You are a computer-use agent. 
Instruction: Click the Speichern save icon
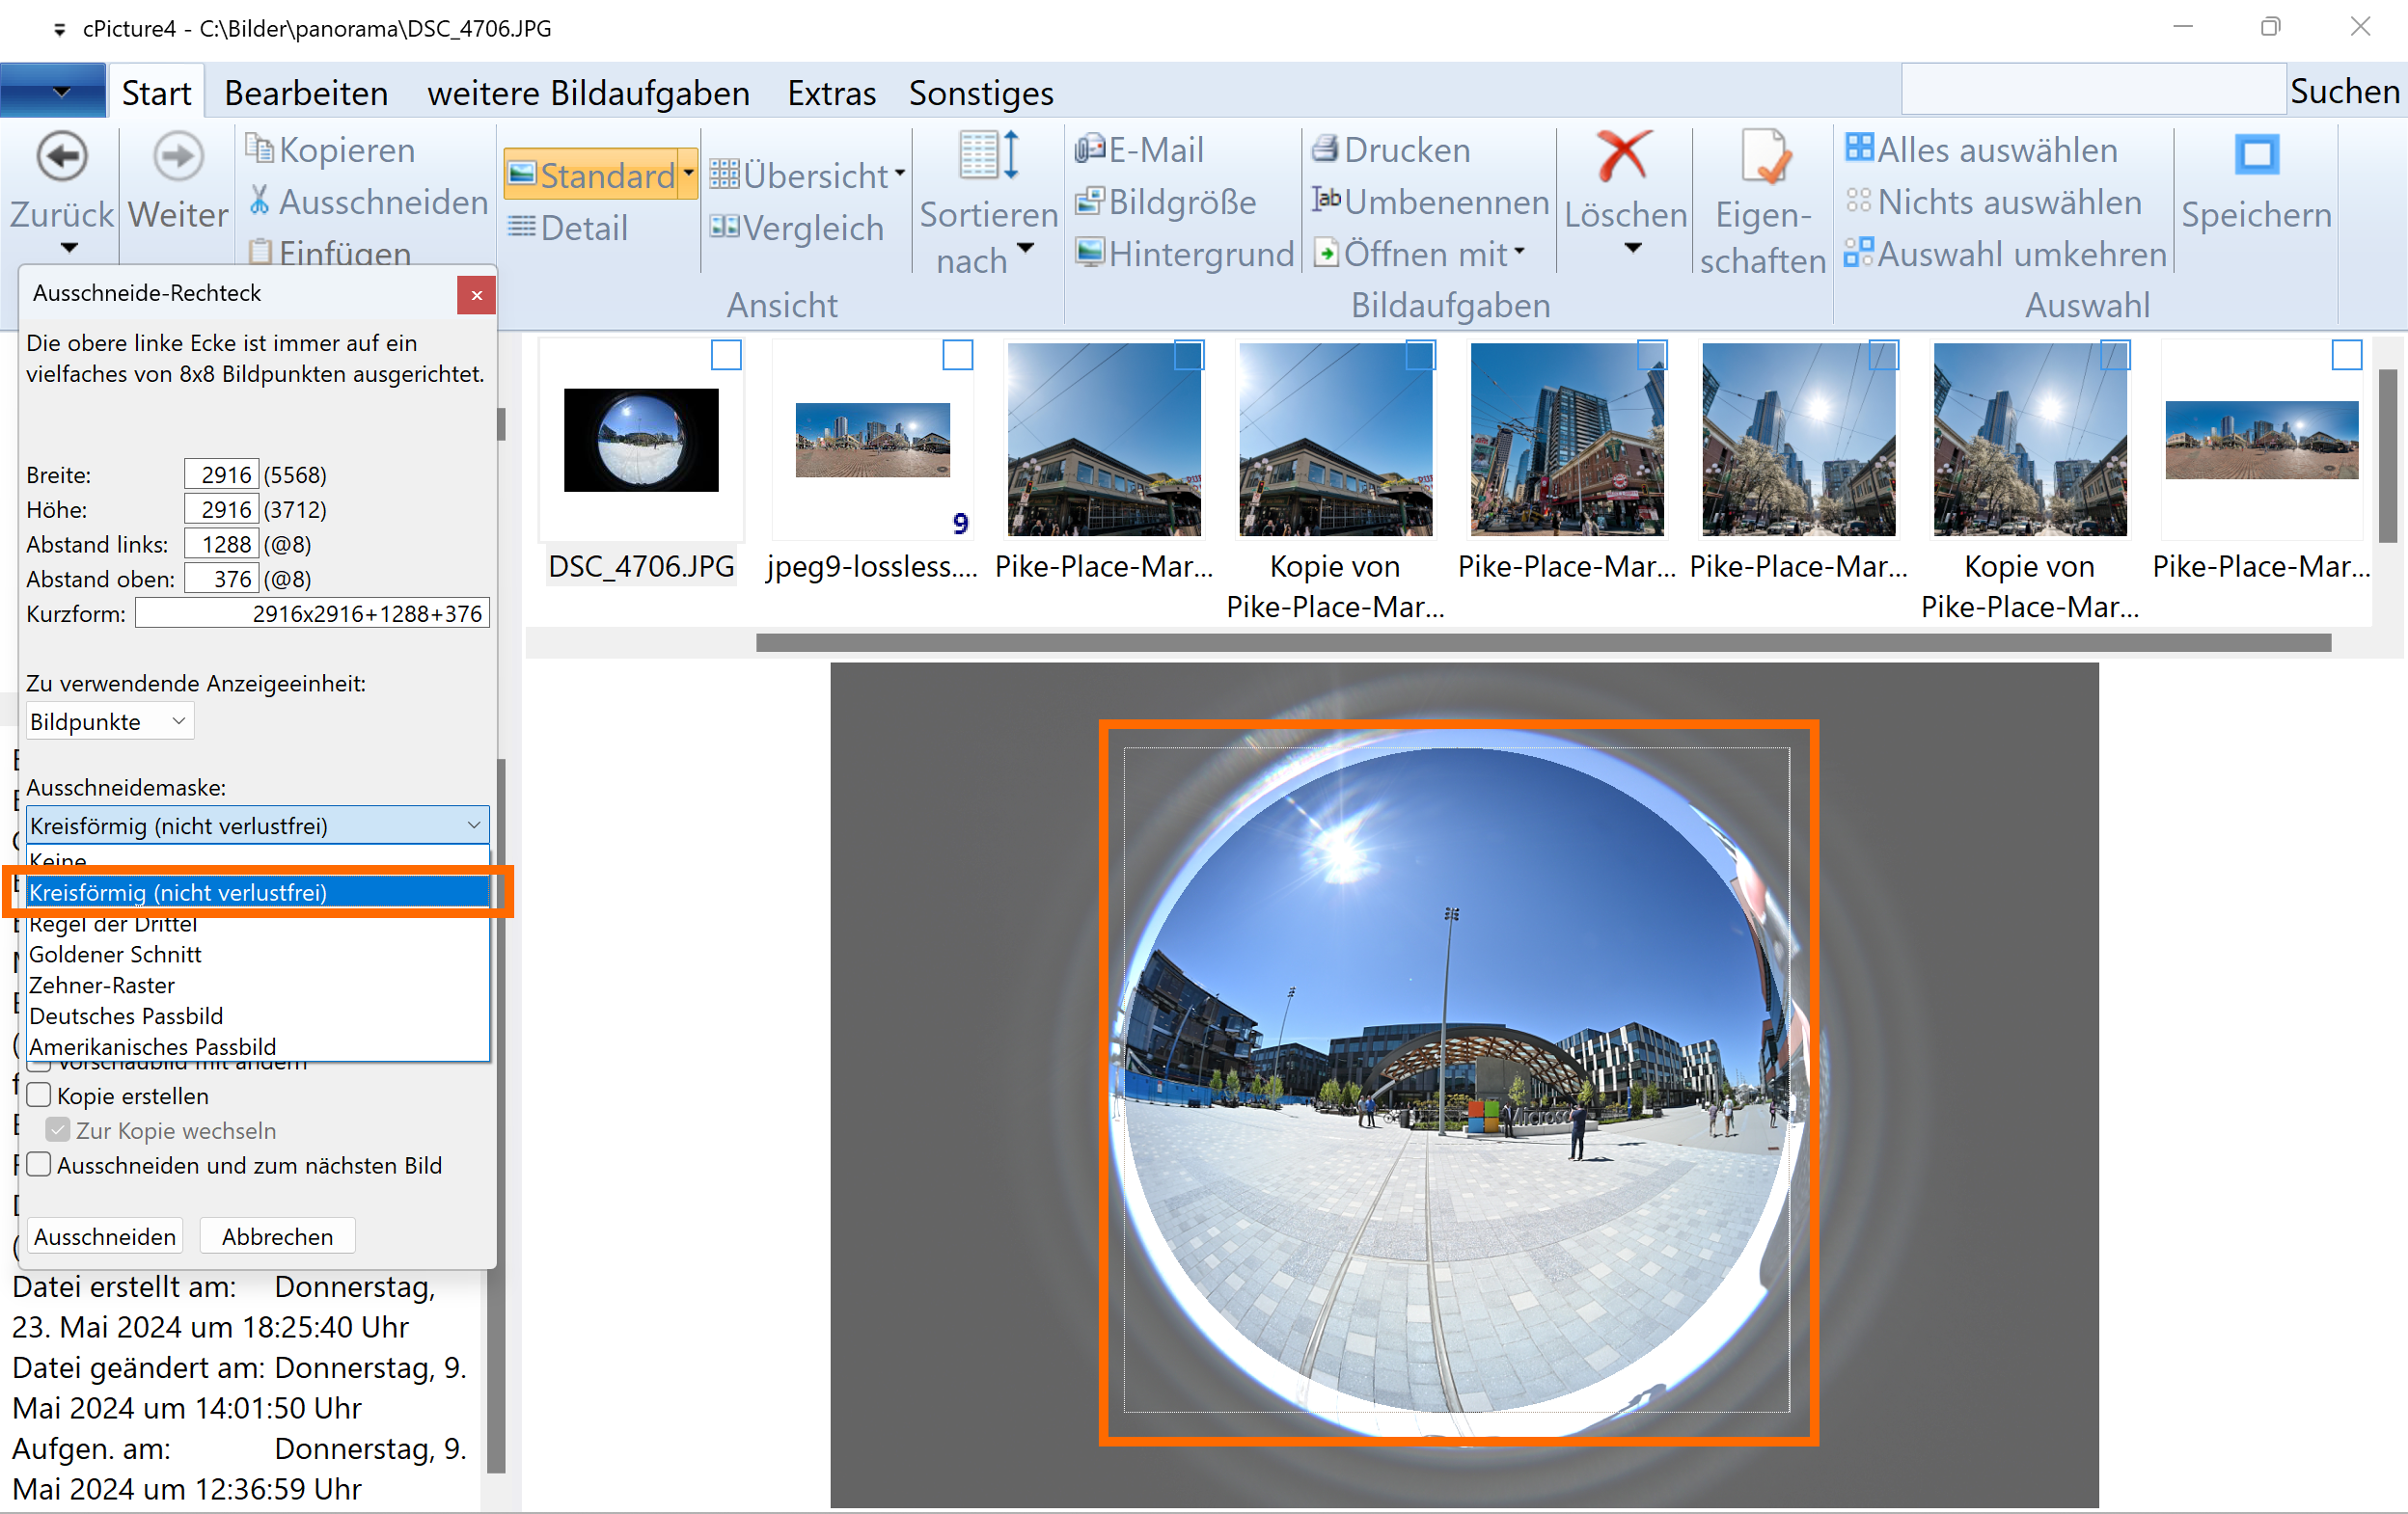(x=2256, y=157)
